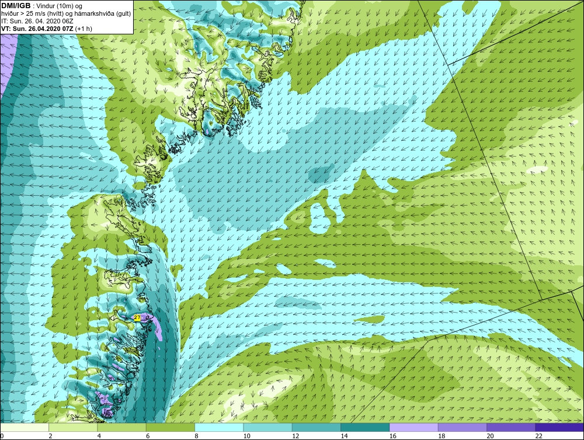Click the legend tick label '6'

[148, 436]
